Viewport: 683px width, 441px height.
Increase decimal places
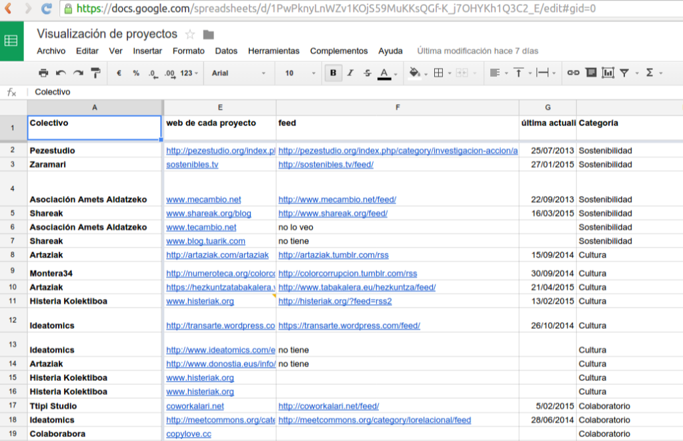170,73
